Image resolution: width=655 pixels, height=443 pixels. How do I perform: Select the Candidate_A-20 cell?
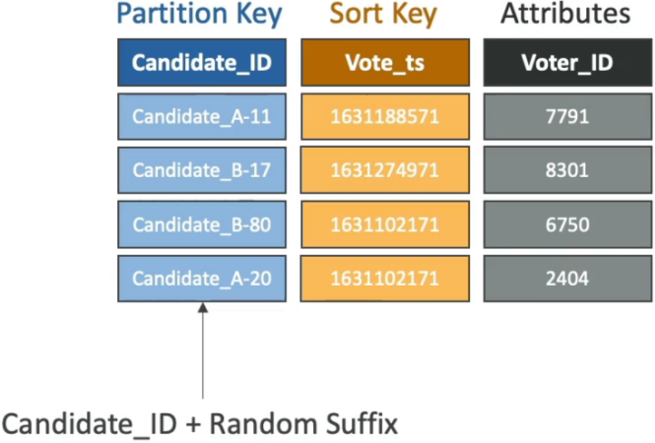click(202, 279)
